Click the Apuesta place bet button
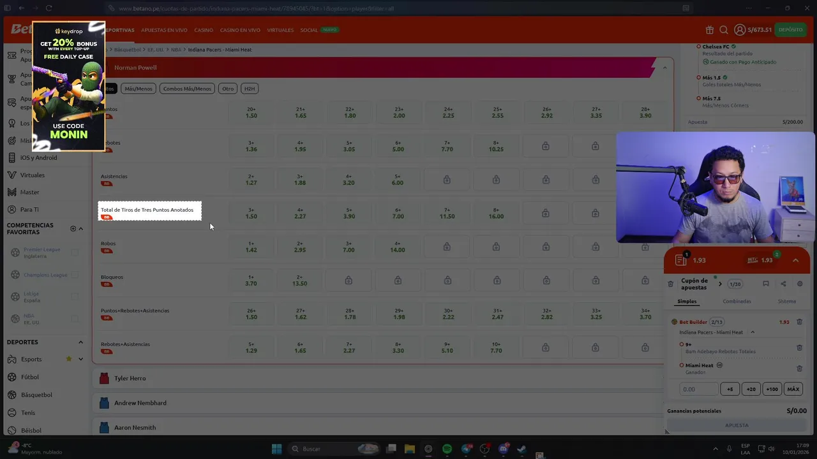The width and height of the screenshot is (817, 459). tap(737, 425)
